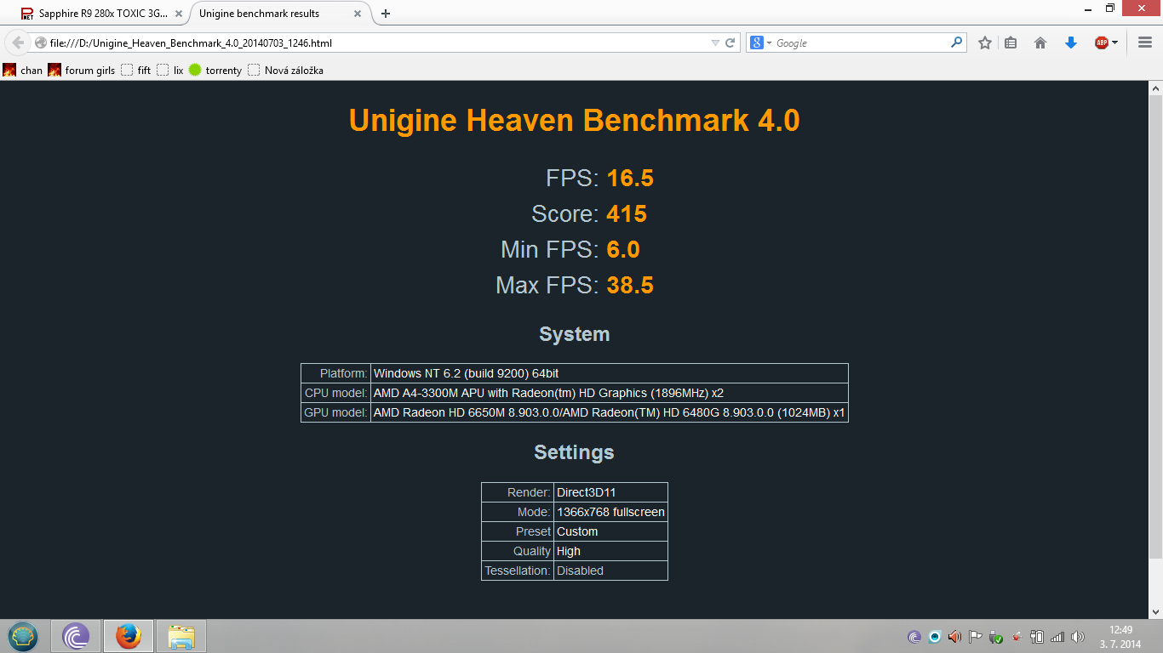Click the Custom preset value
This screenshot has height=653, width=1163.
pos(610,531)
